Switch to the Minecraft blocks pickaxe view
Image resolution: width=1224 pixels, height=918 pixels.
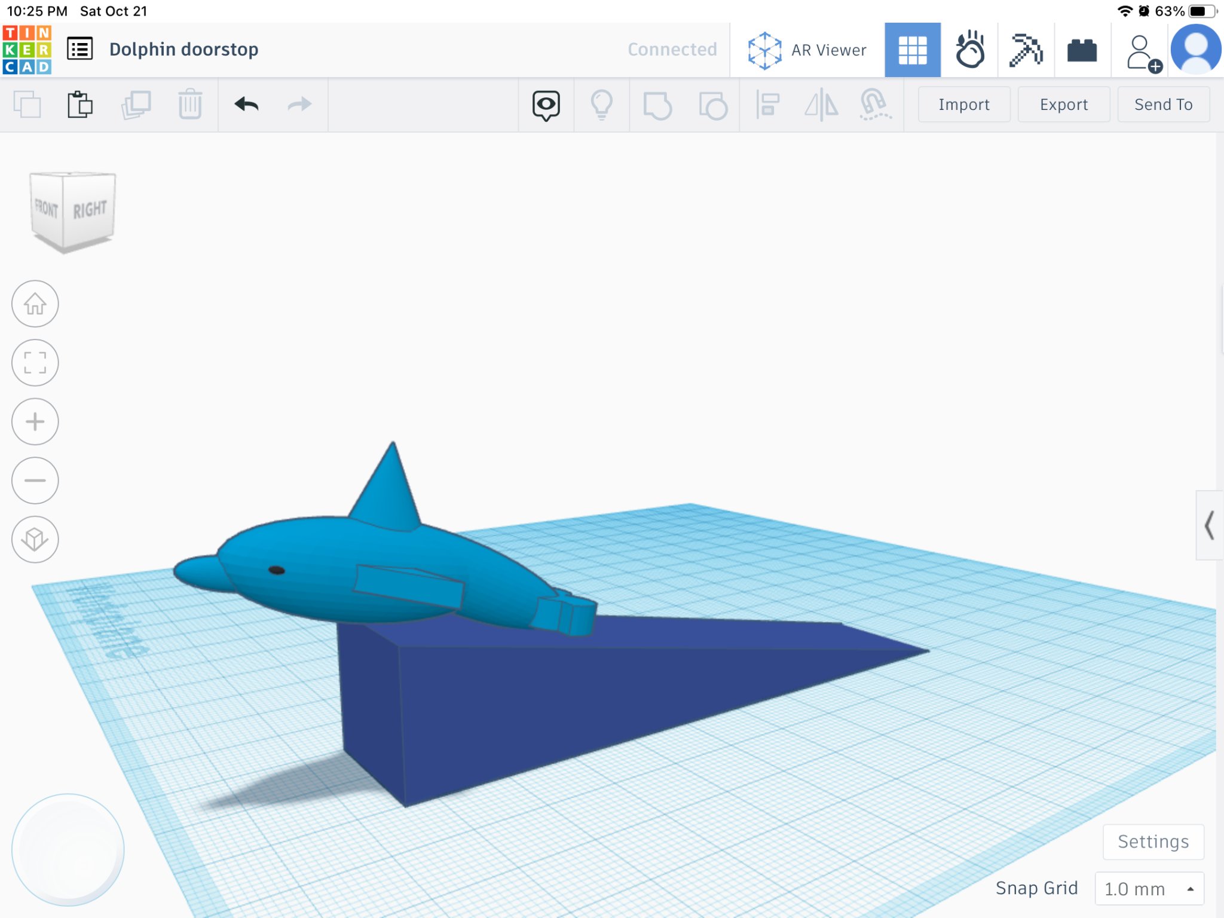point(1026,50)
